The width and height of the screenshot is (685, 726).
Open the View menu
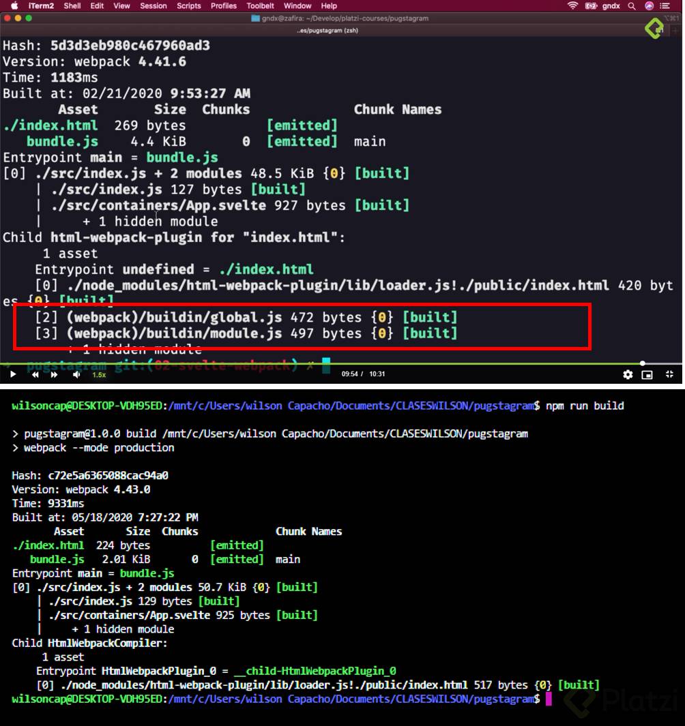tap(121, 5)
